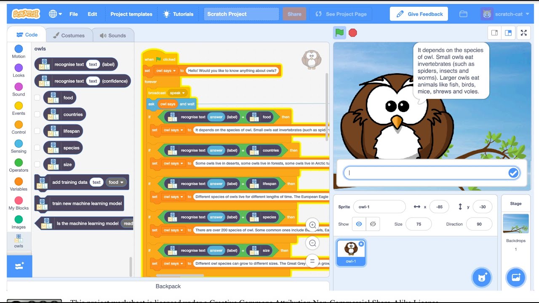Open the Motion blocks category
Screen dimensions: 539x303
click(19, 52)
